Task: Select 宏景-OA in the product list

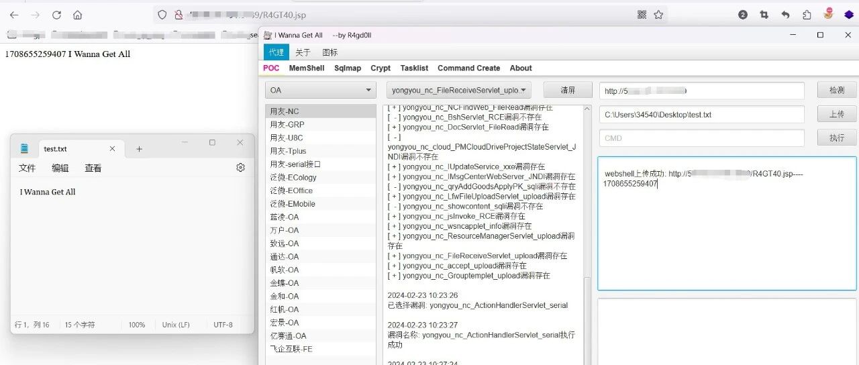Action: point(321,322)
